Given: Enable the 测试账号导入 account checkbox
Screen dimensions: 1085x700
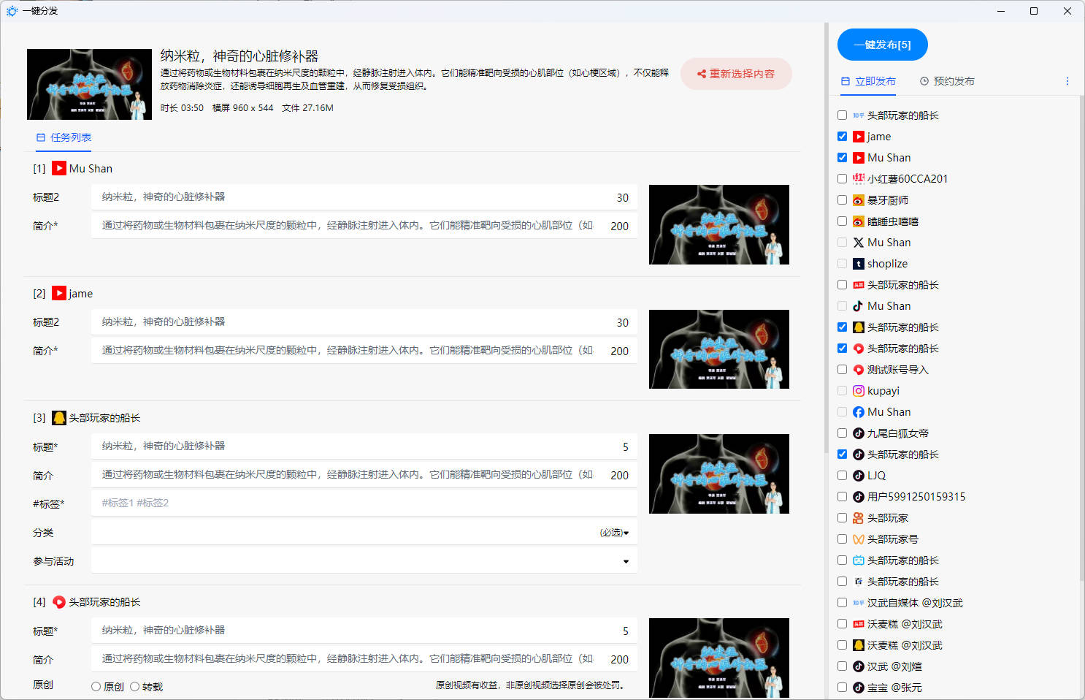Looking at the screenshot, I should pos(842,370).
